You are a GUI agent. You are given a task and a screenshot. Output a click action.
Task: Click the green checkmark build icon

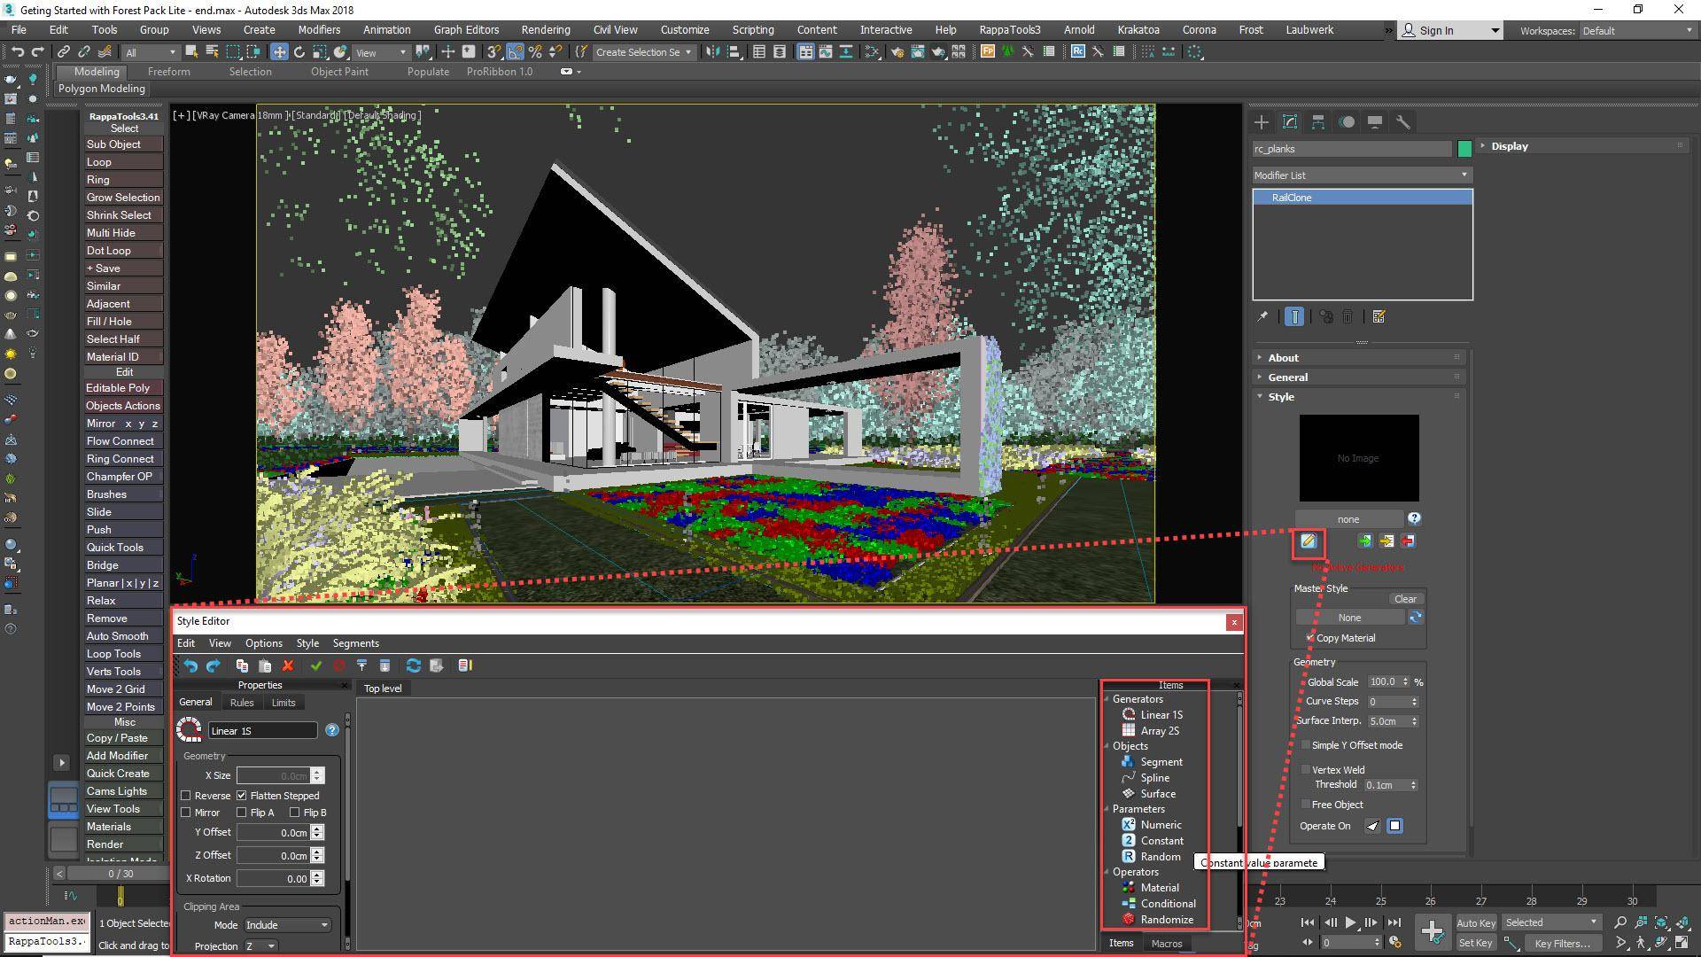pyautogui.click(x=316, y=665)
